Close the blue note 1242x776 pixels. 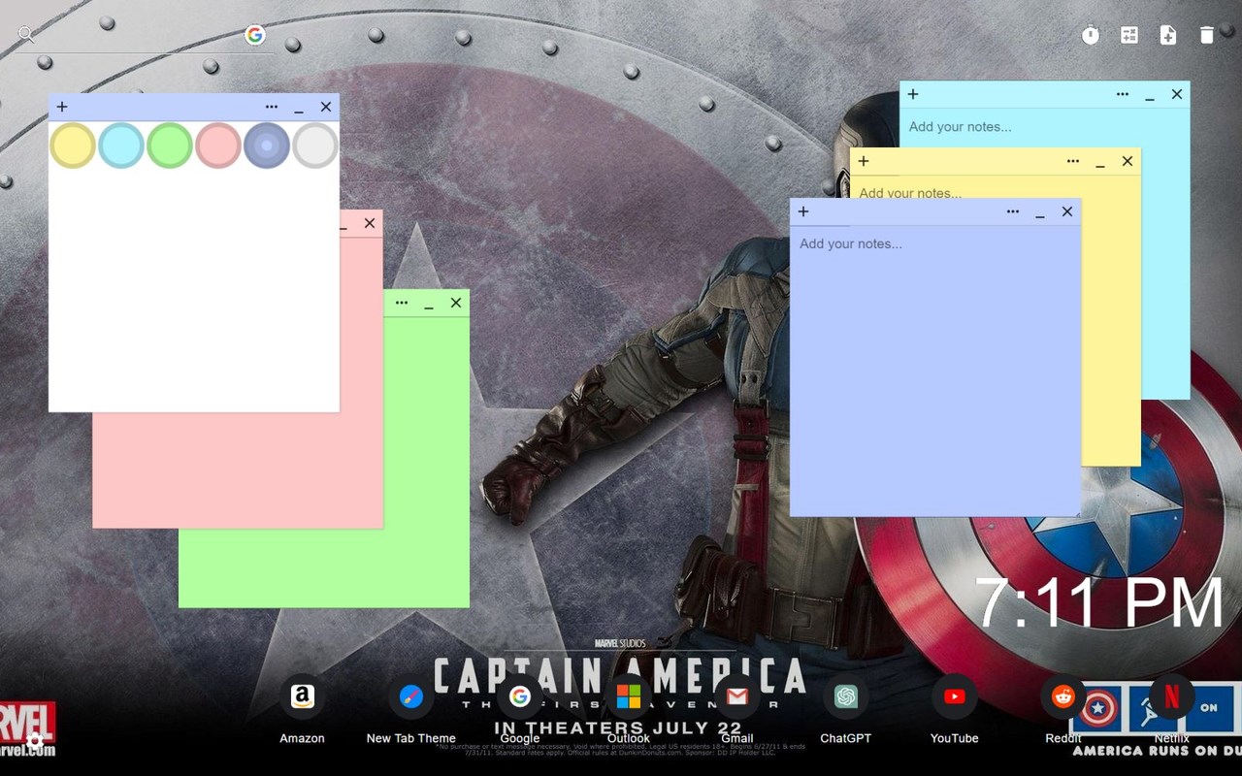(1067, 211)
